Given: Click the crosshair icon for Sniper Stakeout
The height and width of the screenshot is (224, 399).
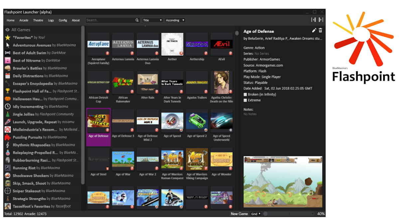Looking at the screenshot, I should (x=8, y=191).
